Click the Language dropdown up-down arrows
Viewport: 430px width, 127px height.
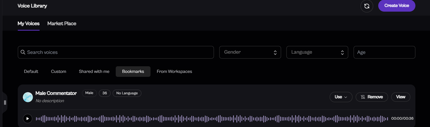[x=342, y=53]
